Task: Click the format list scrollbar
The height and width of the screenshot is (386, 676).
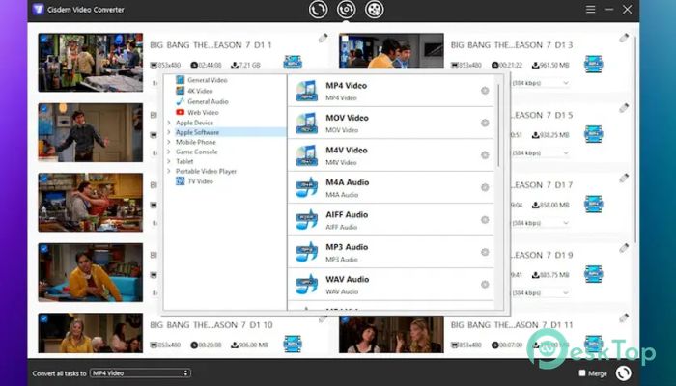Action: pyautogui.click(x=499, y=124)
